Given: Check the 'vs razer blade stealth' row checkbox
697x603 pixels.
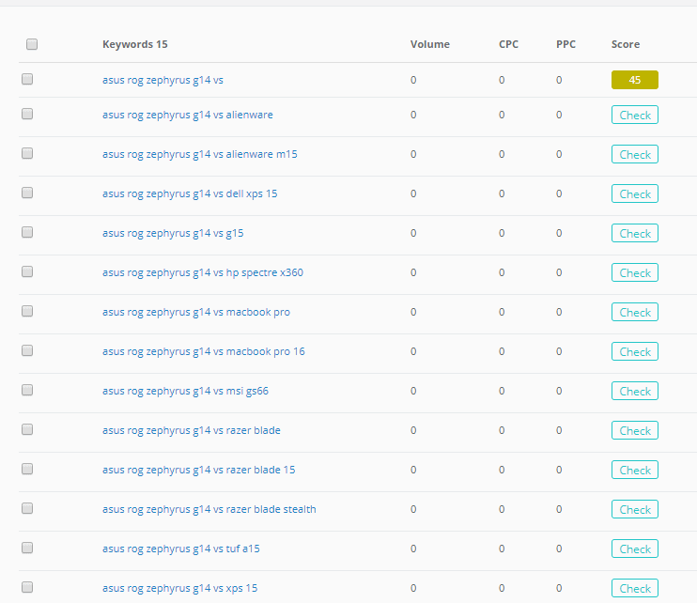Looking at the screenshot, I should pyautogui.click(x=27, y=508).
